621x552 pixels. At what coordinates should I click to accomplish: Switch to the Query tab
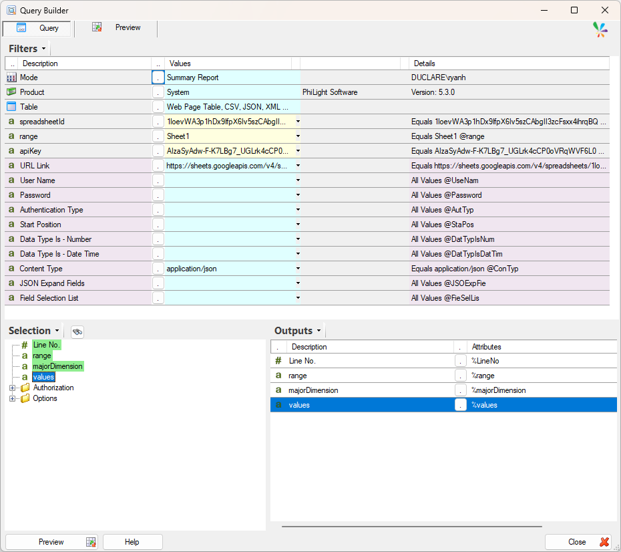tap(37, 29)
